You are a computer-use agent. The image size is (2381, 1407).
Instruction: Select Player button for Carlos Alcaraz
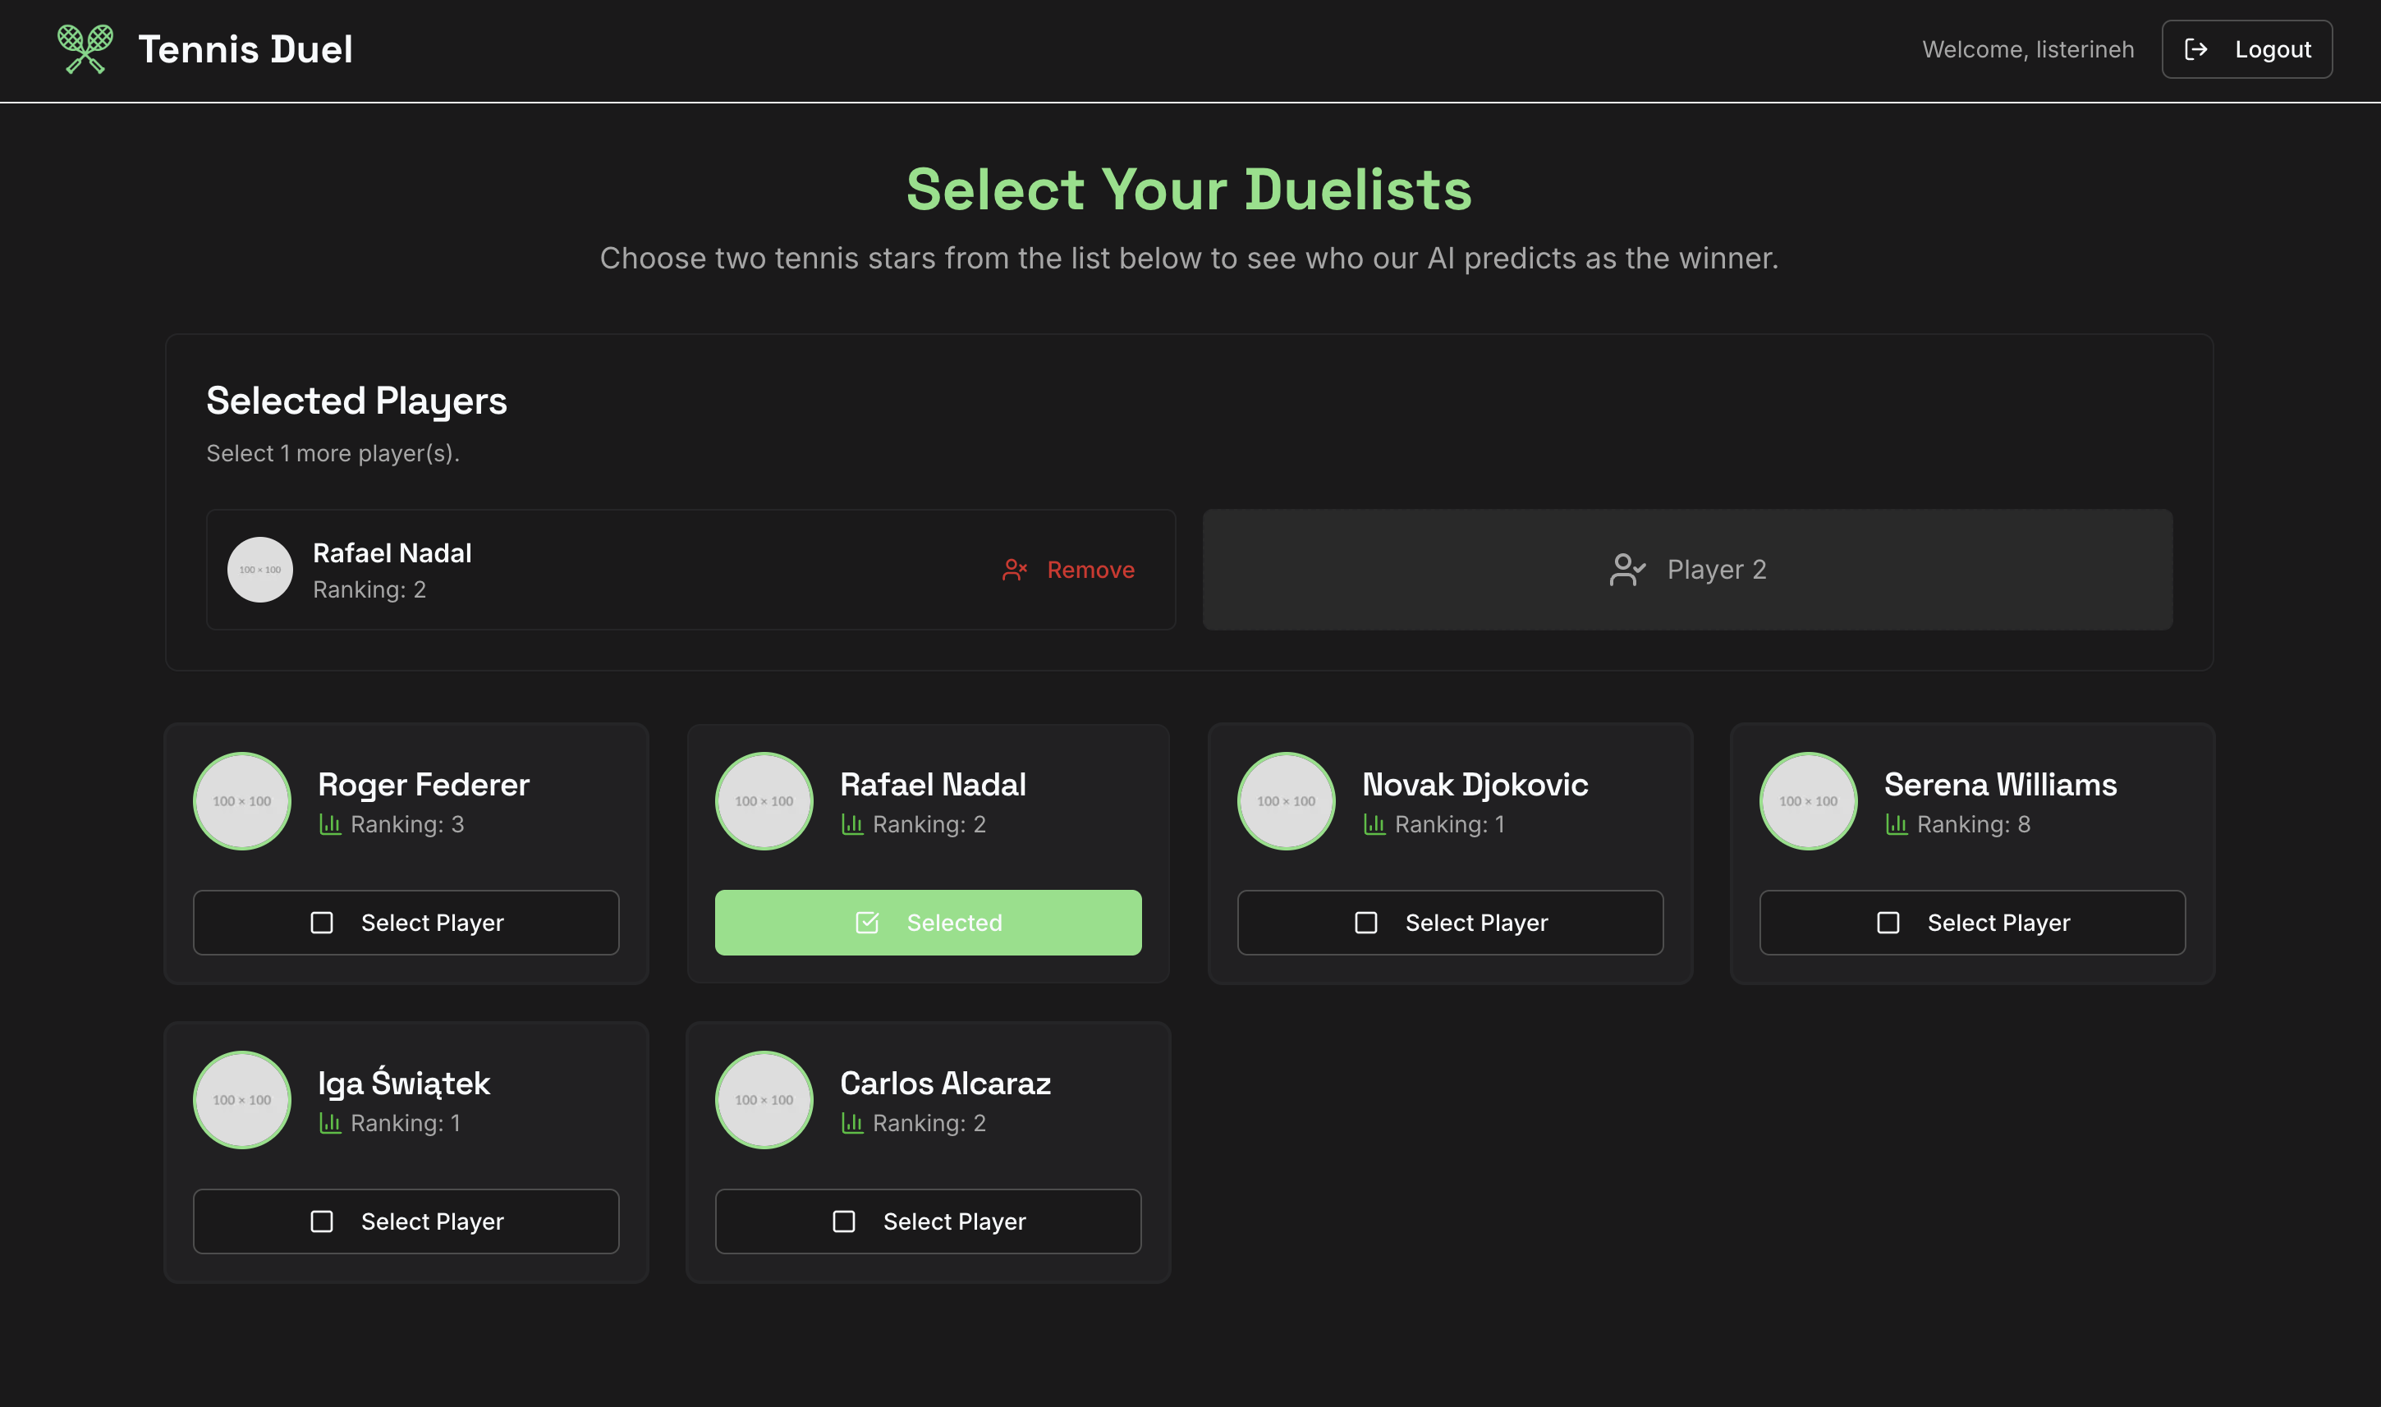pos(929,1221)
